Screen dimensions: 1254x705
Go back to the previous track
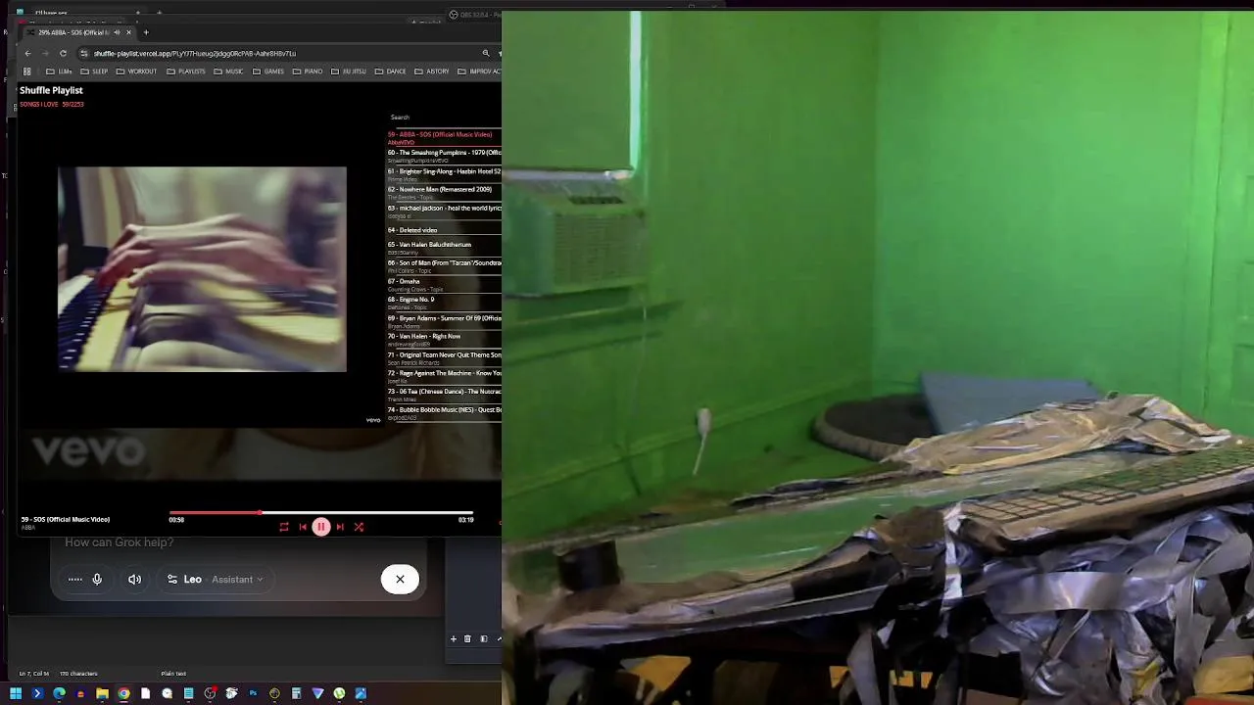(303, 527)
